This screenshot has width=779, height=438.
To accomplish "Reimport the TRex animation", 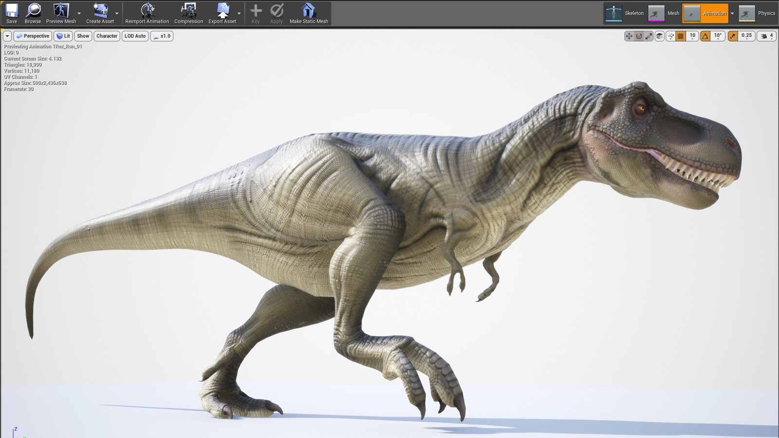I will pyautogui.click(x=147, y=13).
